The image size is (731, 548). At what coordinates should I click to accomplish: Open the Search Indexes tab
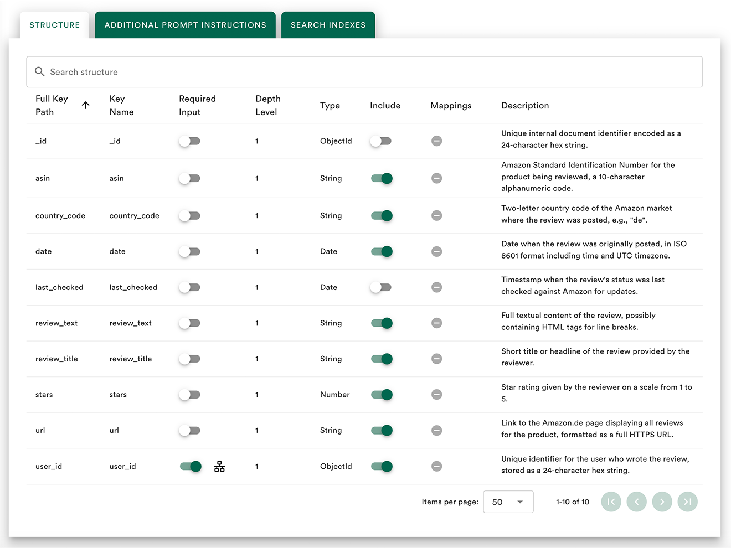click(x=328, y=25)
